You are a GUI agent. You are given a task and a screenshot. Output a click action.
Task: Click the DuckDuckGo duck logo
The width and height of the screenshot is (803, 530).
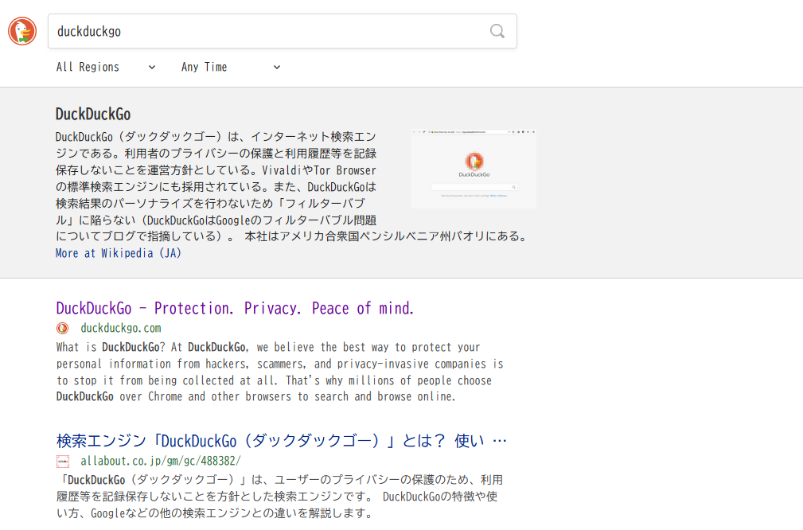22,31
